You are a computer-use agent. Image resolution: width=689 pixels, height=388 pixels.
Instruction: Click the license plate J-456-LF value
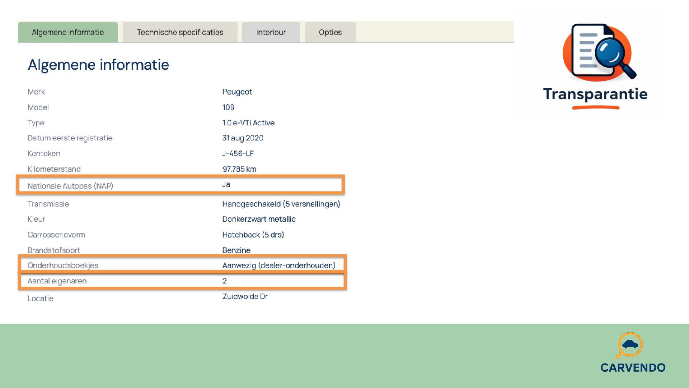(238, 153)
